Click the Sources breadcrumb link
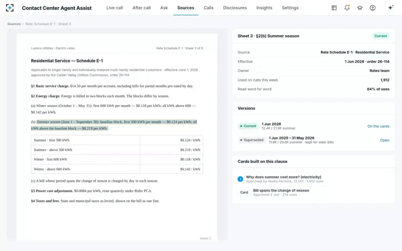This screenshot has height=251, width=402. [x=14, y=24]
